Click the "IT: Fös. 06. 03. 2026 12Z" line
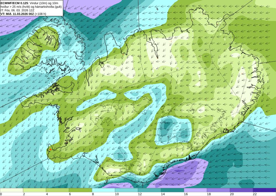 (x=17, y=10)
